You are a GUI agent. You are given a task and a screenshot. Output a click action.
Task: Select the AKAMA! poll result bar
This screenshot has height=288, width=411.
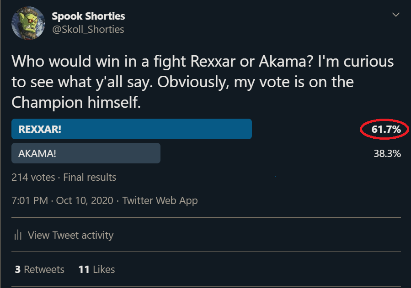(86, 153)
